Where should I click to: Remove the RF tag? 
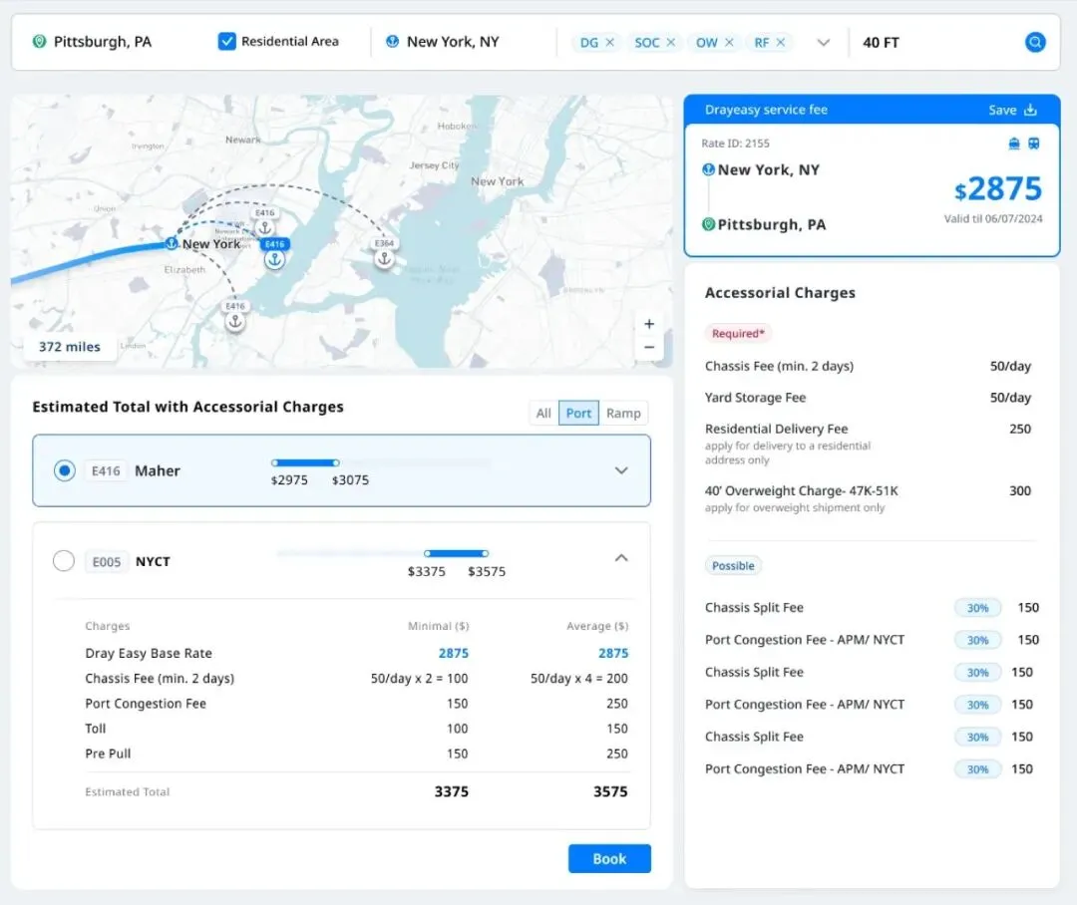[x=781, y=43]
